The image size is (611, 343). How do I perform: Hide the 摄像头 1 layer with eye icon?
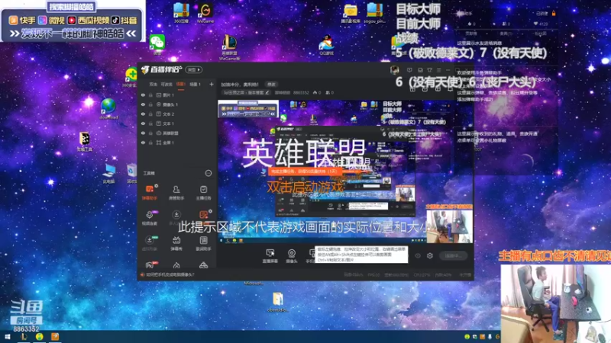tap(143, 104)
